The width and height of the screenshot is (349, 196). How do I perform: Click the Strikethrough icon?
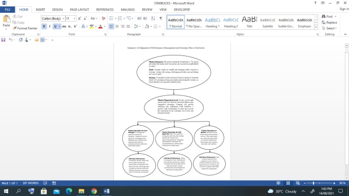(x=64, y=27)
